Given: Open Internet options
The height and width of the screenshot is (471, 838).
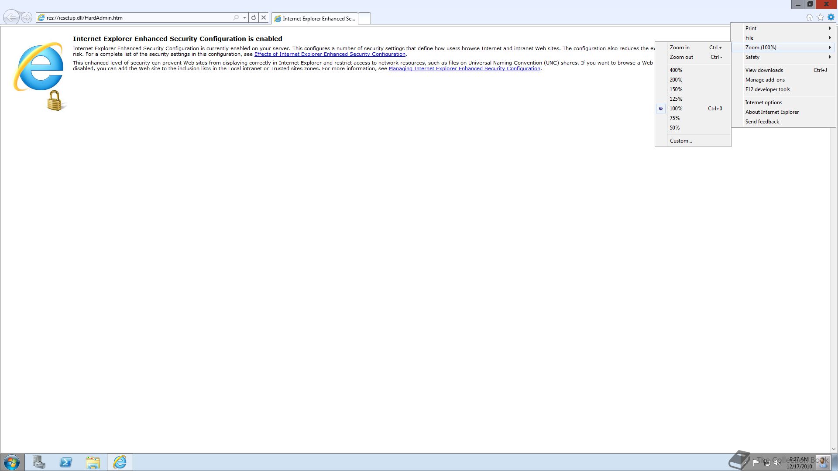Looking at the screenshot, I should [784, 102].
